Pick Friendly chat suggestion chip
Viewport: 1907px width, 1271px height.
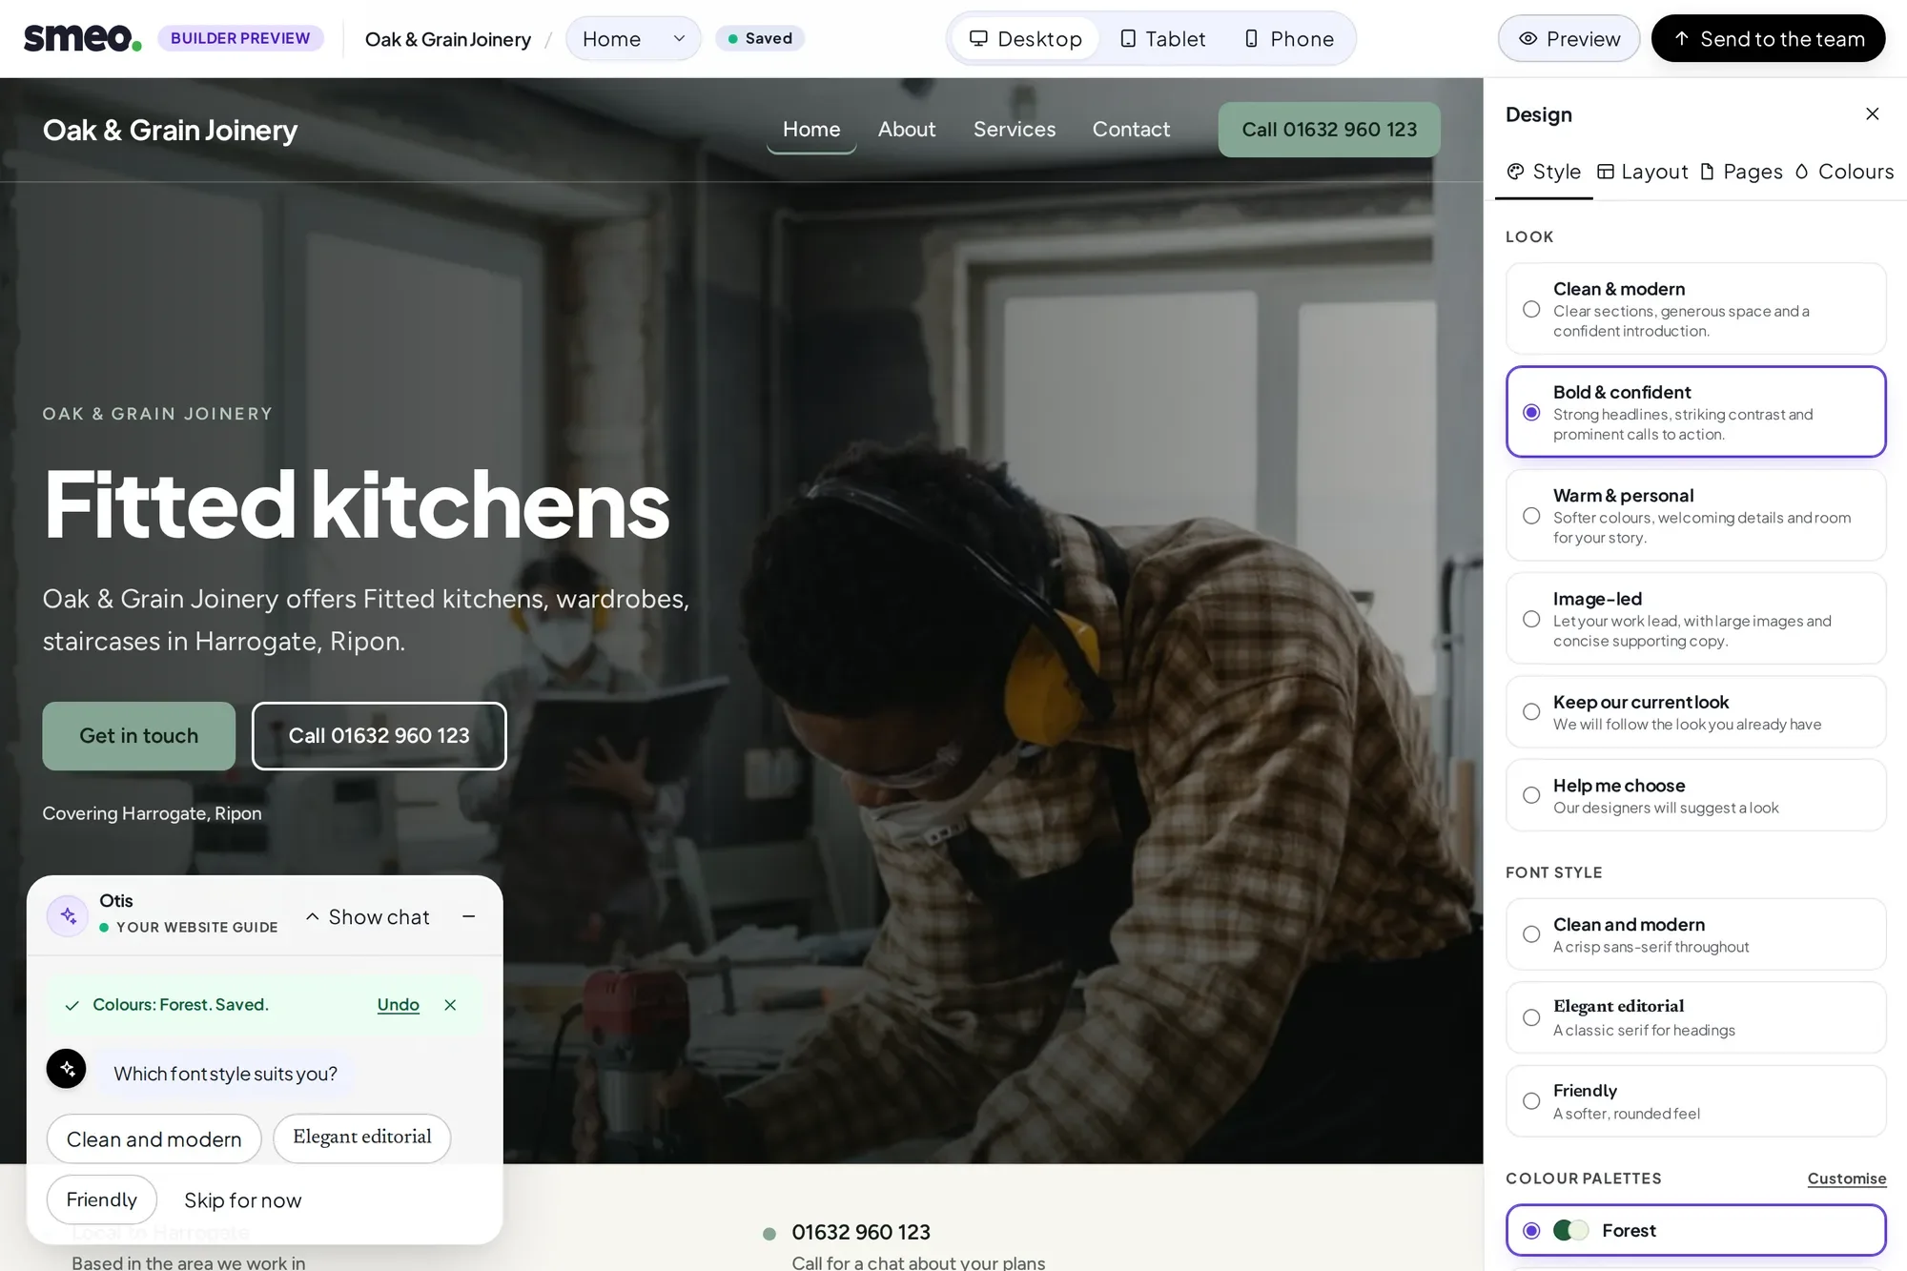pos(101,1199)
